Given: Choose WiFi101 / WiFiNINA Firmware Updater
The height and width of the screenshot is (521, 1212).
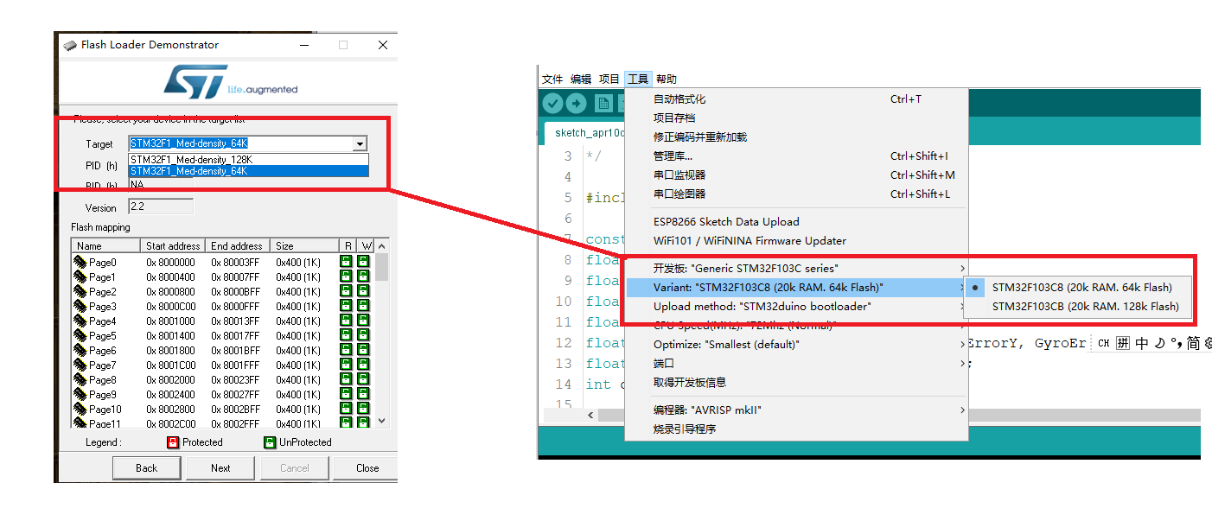Looking at the screenshot, I should coord(795,241).
